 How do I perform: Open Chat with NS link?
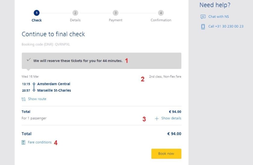[218, 17]
